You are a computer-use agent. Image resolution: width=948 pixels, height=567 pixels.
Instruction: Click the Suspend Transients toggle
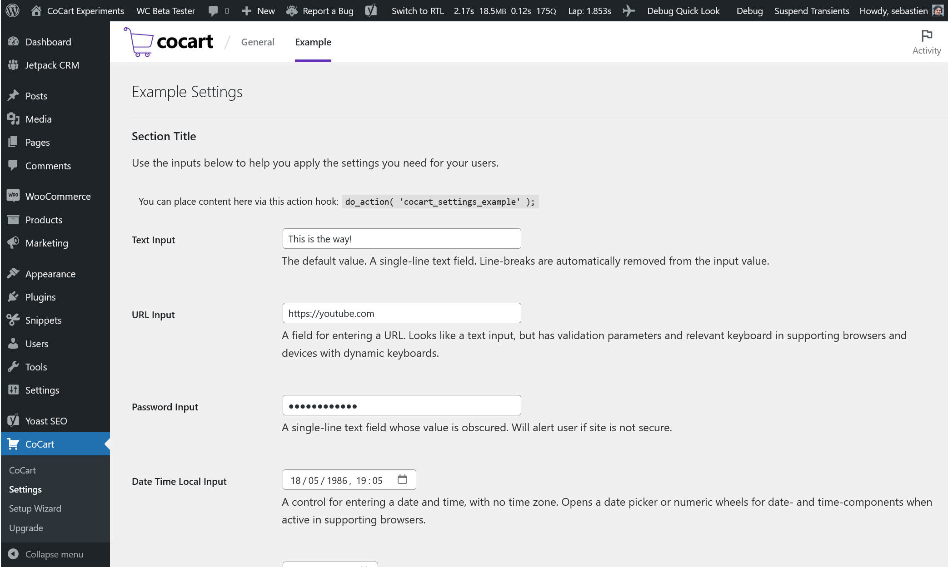(811, 11)
